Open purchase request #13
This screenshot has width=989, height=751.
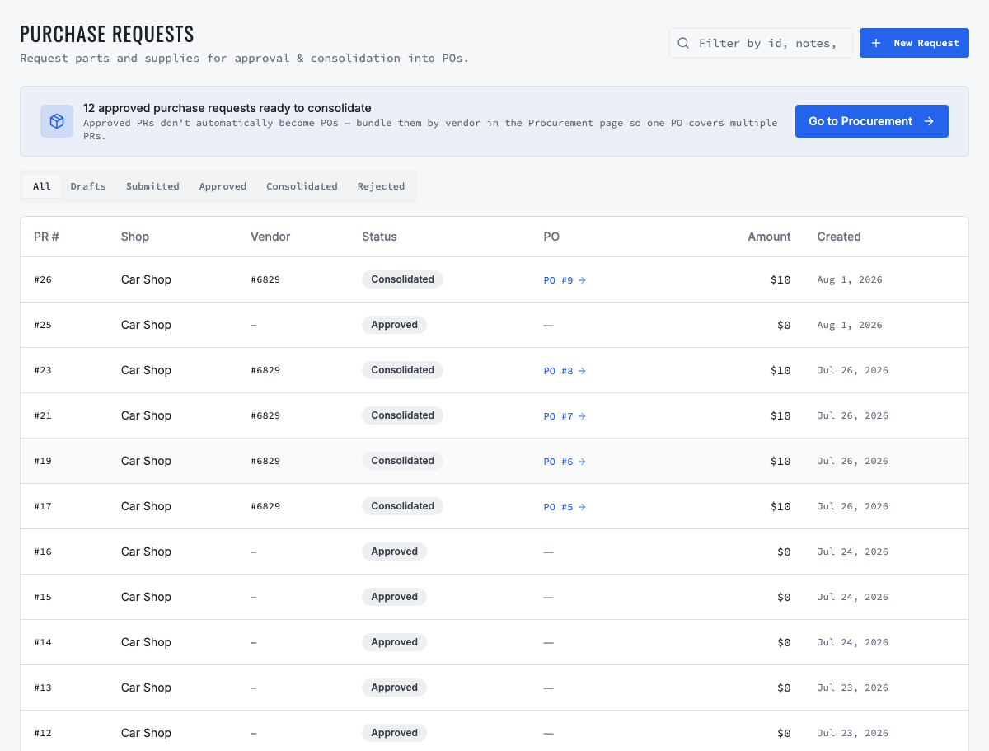pyautogui.click(x=494, y=688)
